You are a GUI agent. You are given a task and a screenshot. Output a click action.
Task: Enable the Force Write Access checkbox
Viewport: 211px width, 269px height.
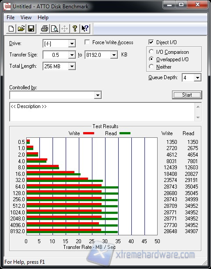[x=87, y=42]
